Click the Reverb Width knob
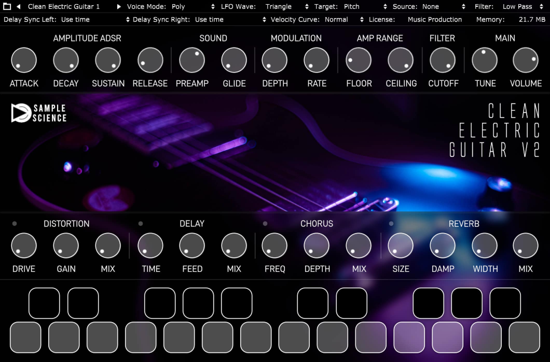Image resolution: width=550 pixels, height=362 pixels. pos(485,245)
